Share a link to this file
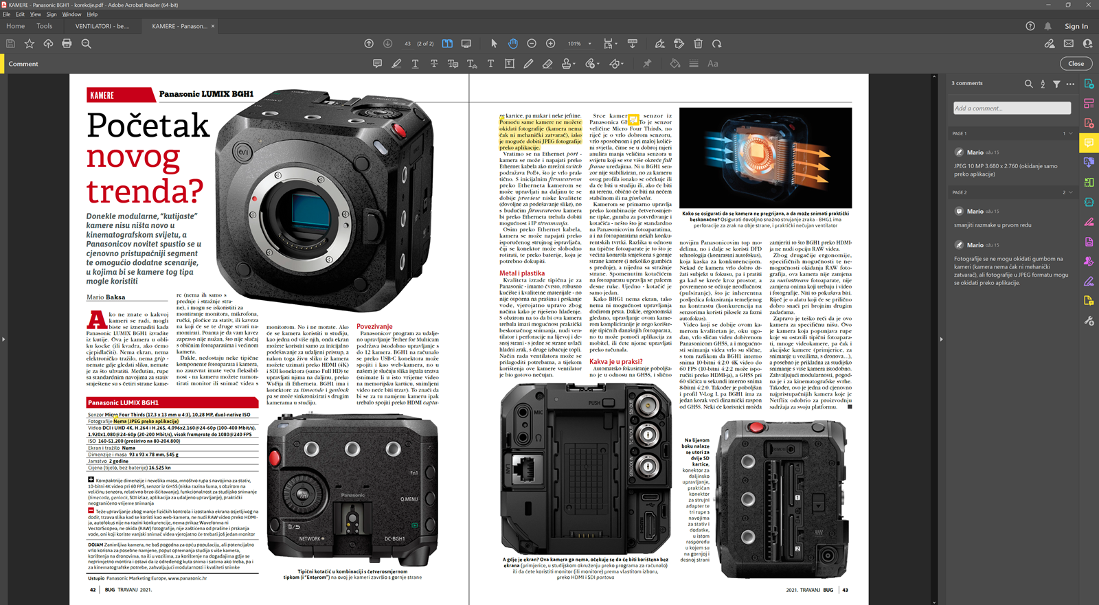 1050,43
